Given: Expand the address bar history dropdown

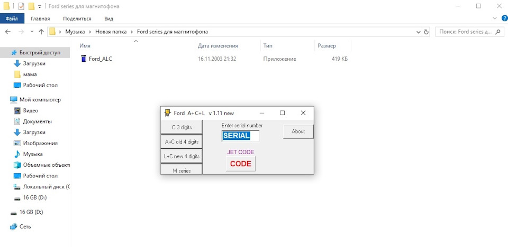Looking at the screenshot, I should pyautogui.click(x=418, y=32).
